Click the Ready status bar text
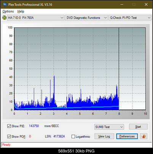The image size is (153, 154). [x=6, y=144]
